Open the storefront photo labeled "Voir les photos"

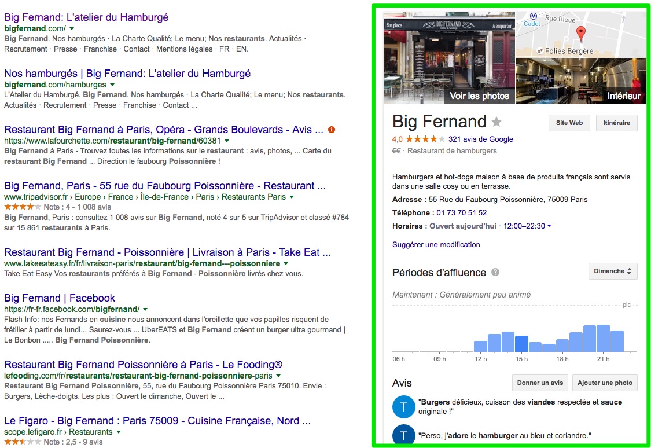pos(449,58)
